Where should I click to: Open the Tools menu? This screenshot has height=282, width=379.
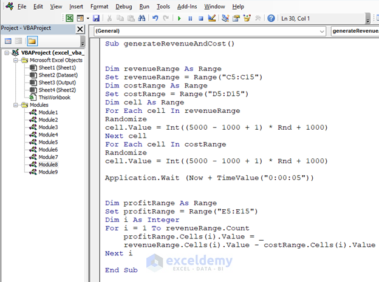coord(163,7)
